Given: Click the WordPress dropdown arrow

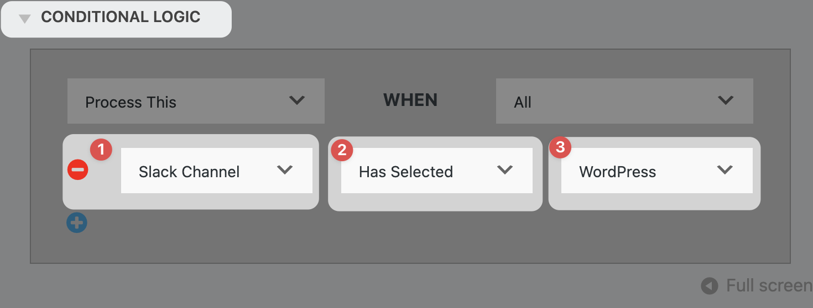Looking at the screenshot, I should coord(725,170).
